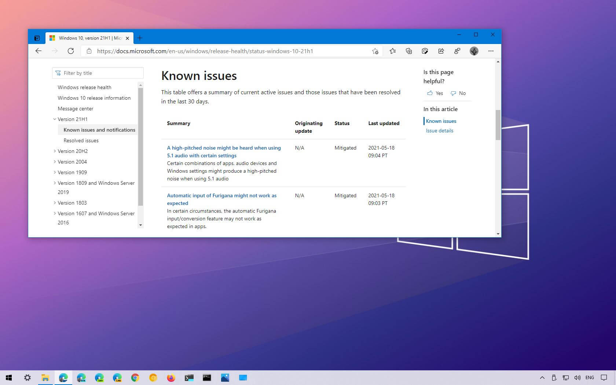The height and width of the screenshot is (385, 616).
Task: Go back with the Back arrow
Action: [x=38, y=51]
